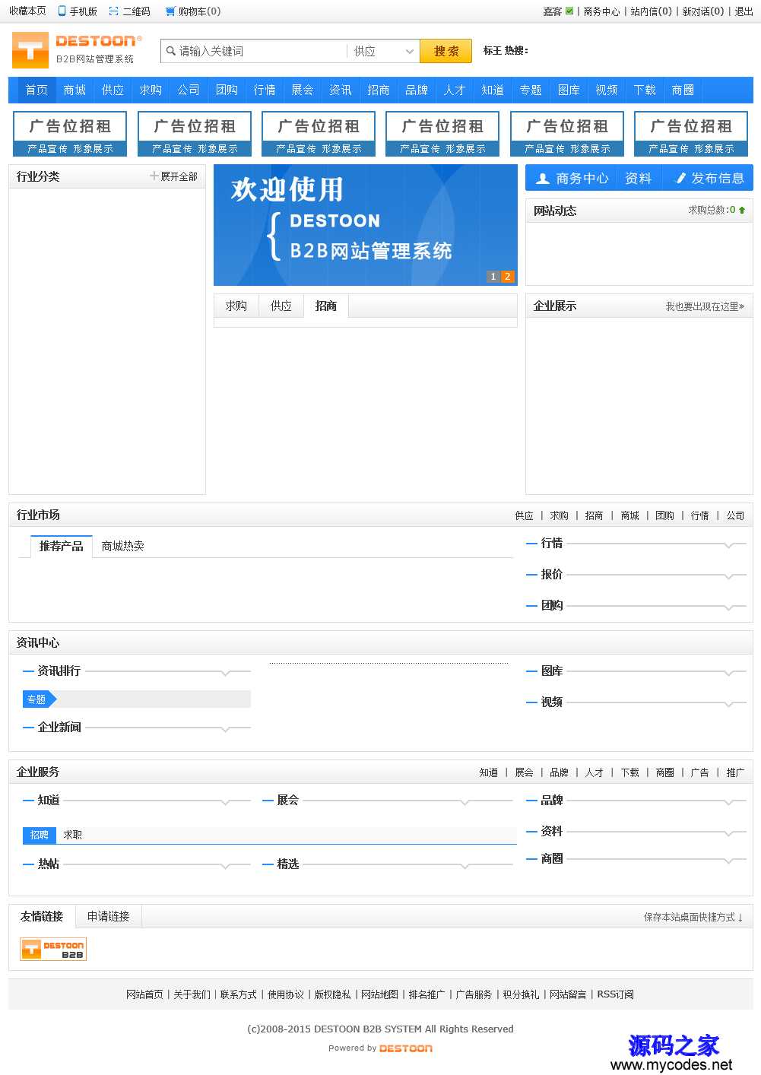Expand the 报价 section chevron
The height and width of the screenshot is (1075, 761).
(730, 576)
